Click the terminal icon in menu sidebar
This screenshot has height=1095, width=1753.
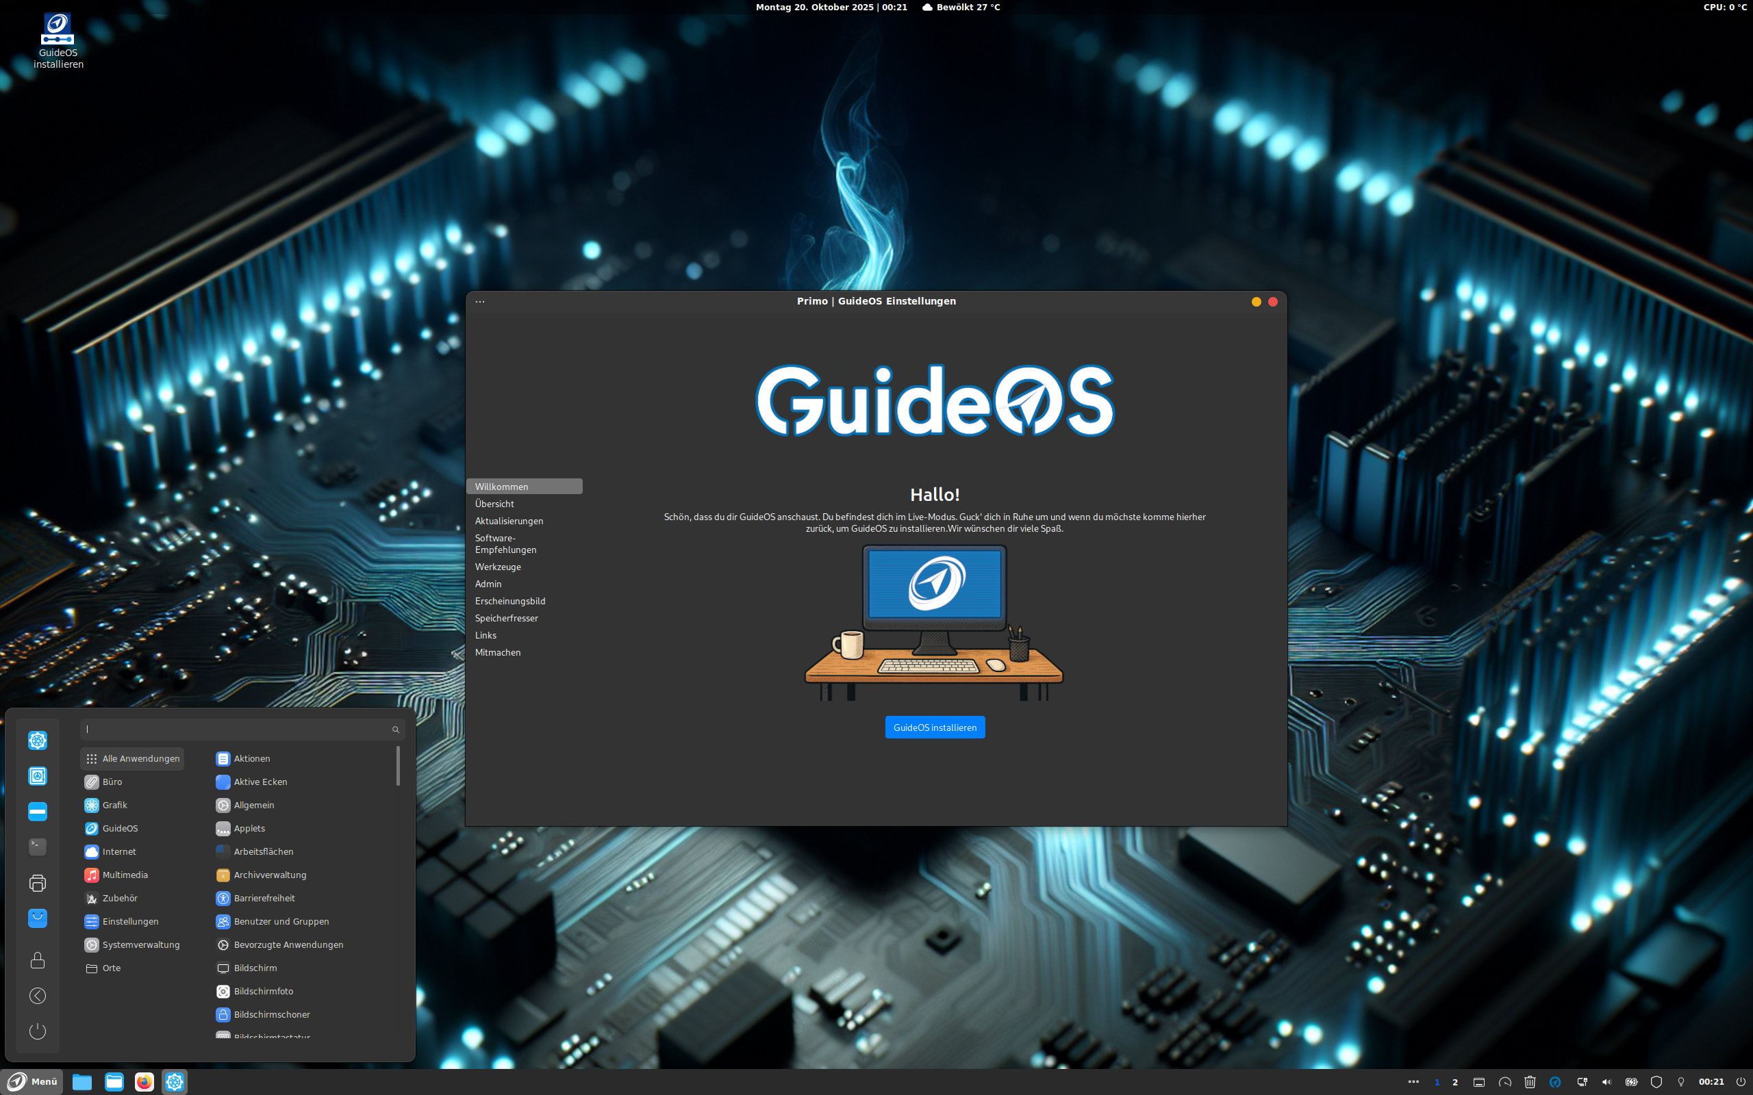38,847
